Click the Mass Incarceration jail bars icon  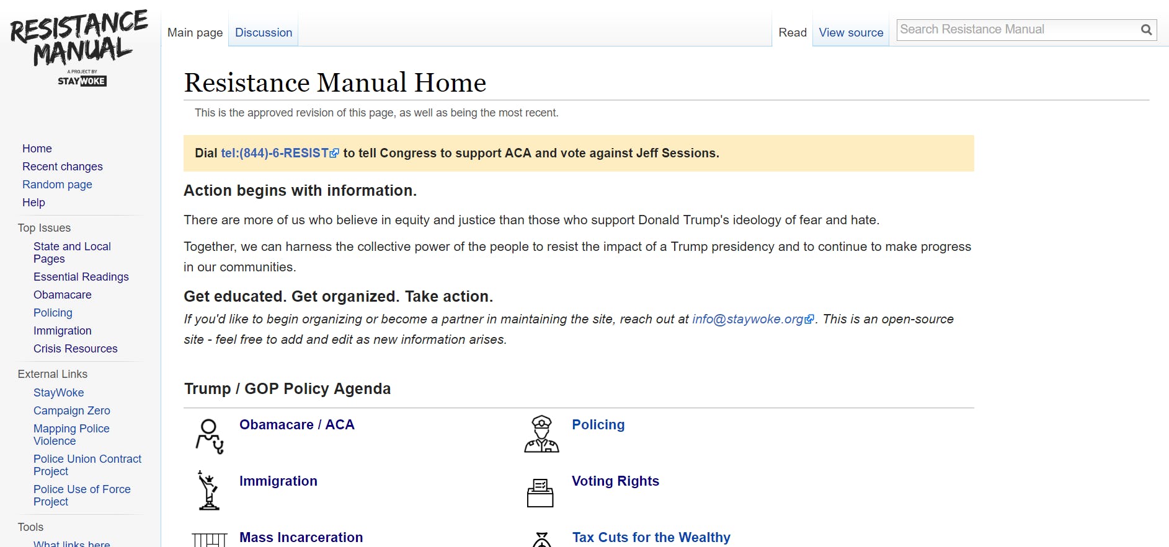coord(210,540)
